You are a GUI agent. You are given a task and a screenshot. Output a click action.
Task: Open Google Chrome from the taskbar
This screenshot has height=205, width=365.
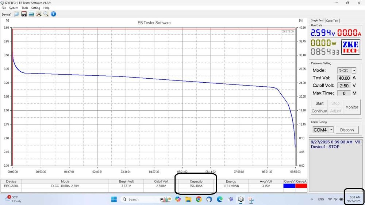[x=199, y=199]
